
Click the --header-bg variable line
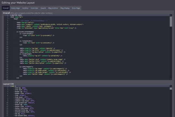point(20,92)
